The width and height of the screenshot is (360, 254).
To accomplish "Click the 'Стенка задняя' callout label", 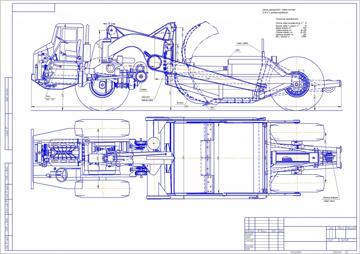I will pos(242,43).
